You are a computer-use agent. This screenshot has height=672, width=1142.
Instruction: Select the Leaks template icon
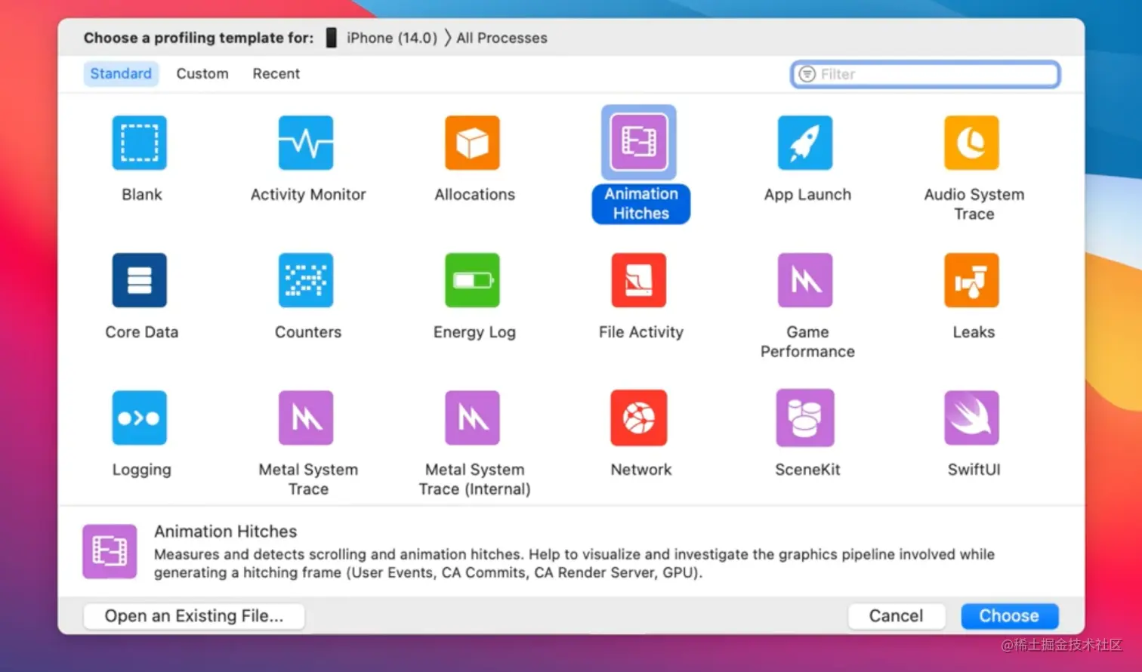pyautogui.click(x=971, y=280)
